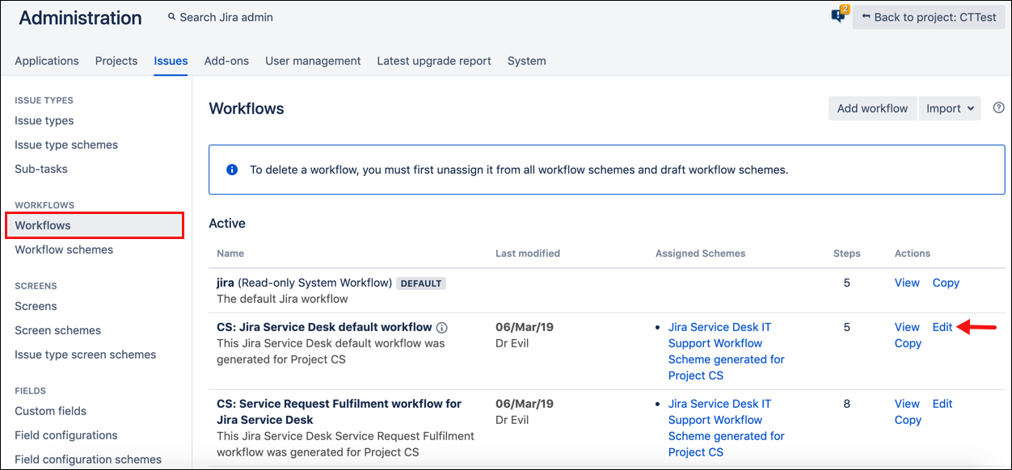This screenshot has width=1012, height=470.
Task: Open the Add-ons tab
Action: (x=226, y=61)
